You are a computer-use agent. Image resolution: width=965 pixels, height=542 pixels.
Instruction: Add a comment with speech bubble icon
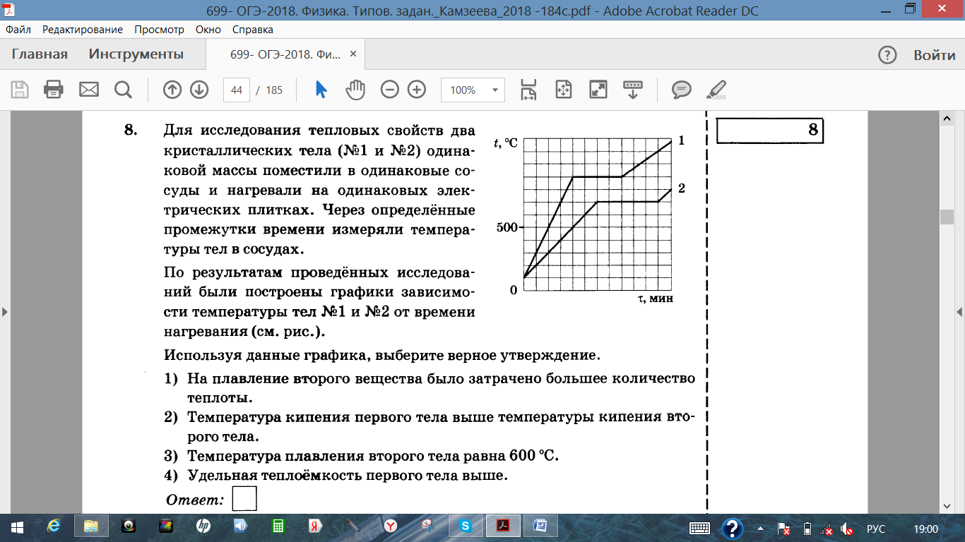tap(681, 90)
